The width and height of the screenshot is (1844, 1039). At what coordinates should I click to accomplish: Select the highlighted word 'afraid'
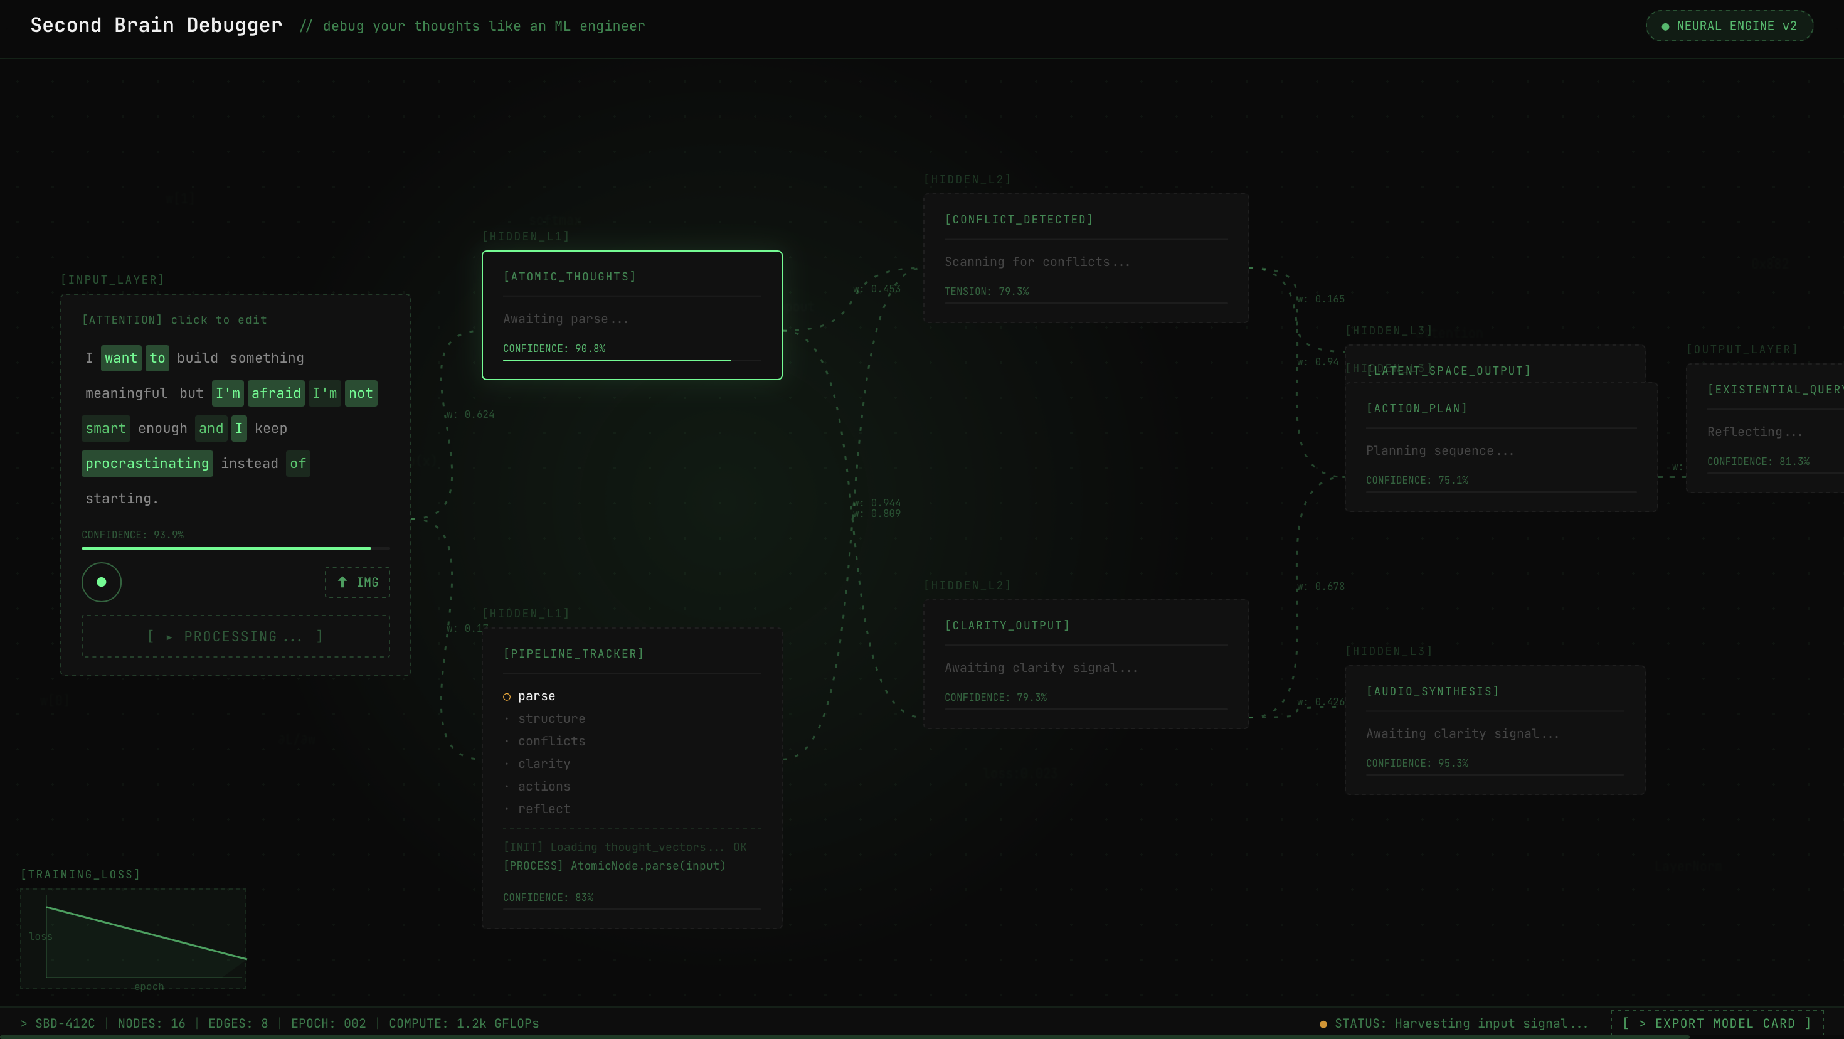click(x=277, y=393)
